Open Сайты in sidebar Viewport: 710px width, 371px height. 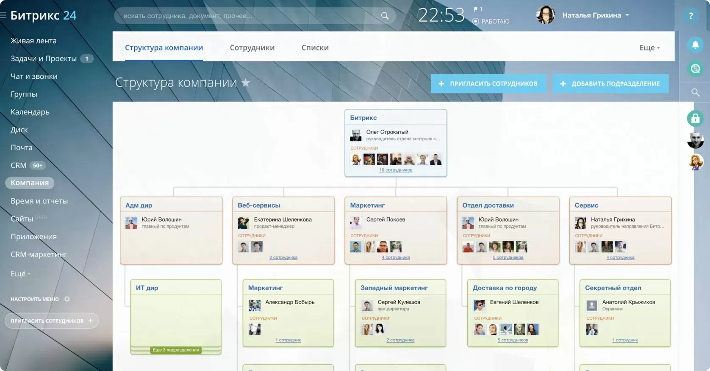[22, 219]
